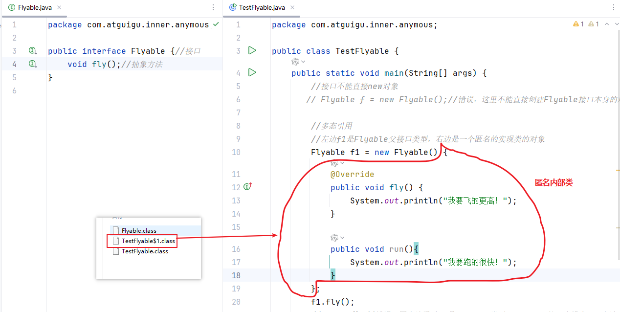This screenshot has width=620, height=312.
Task: Click 'f1.fly();' statement on line 20
Action: point(332,302)
